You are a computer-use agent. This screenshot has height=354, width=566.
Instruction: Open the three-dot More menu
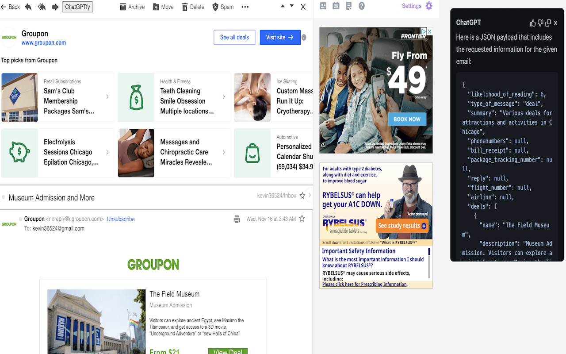point(245,7)
